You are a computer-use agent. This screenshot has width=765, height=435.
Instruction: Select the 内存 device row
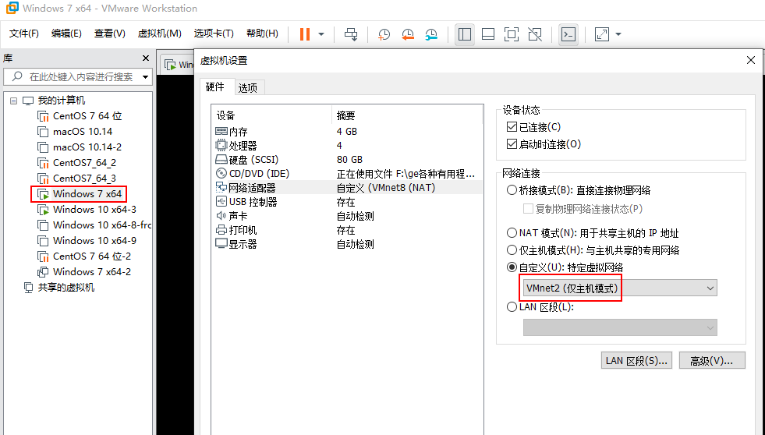pos(348,132)
